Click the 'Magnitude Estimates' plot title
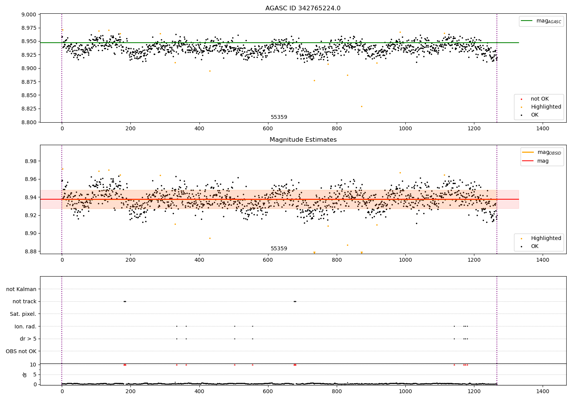This screenshot has height=400, width=572. (x=303, y=140)
